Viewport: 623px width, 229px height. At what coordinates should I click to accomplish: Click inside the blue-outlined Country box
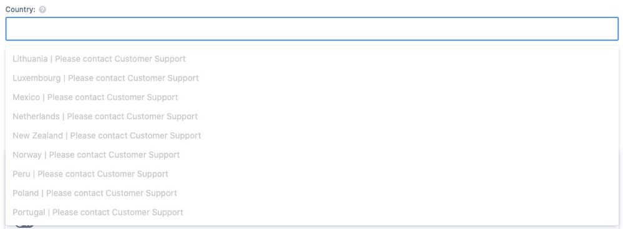pos(312,29)
